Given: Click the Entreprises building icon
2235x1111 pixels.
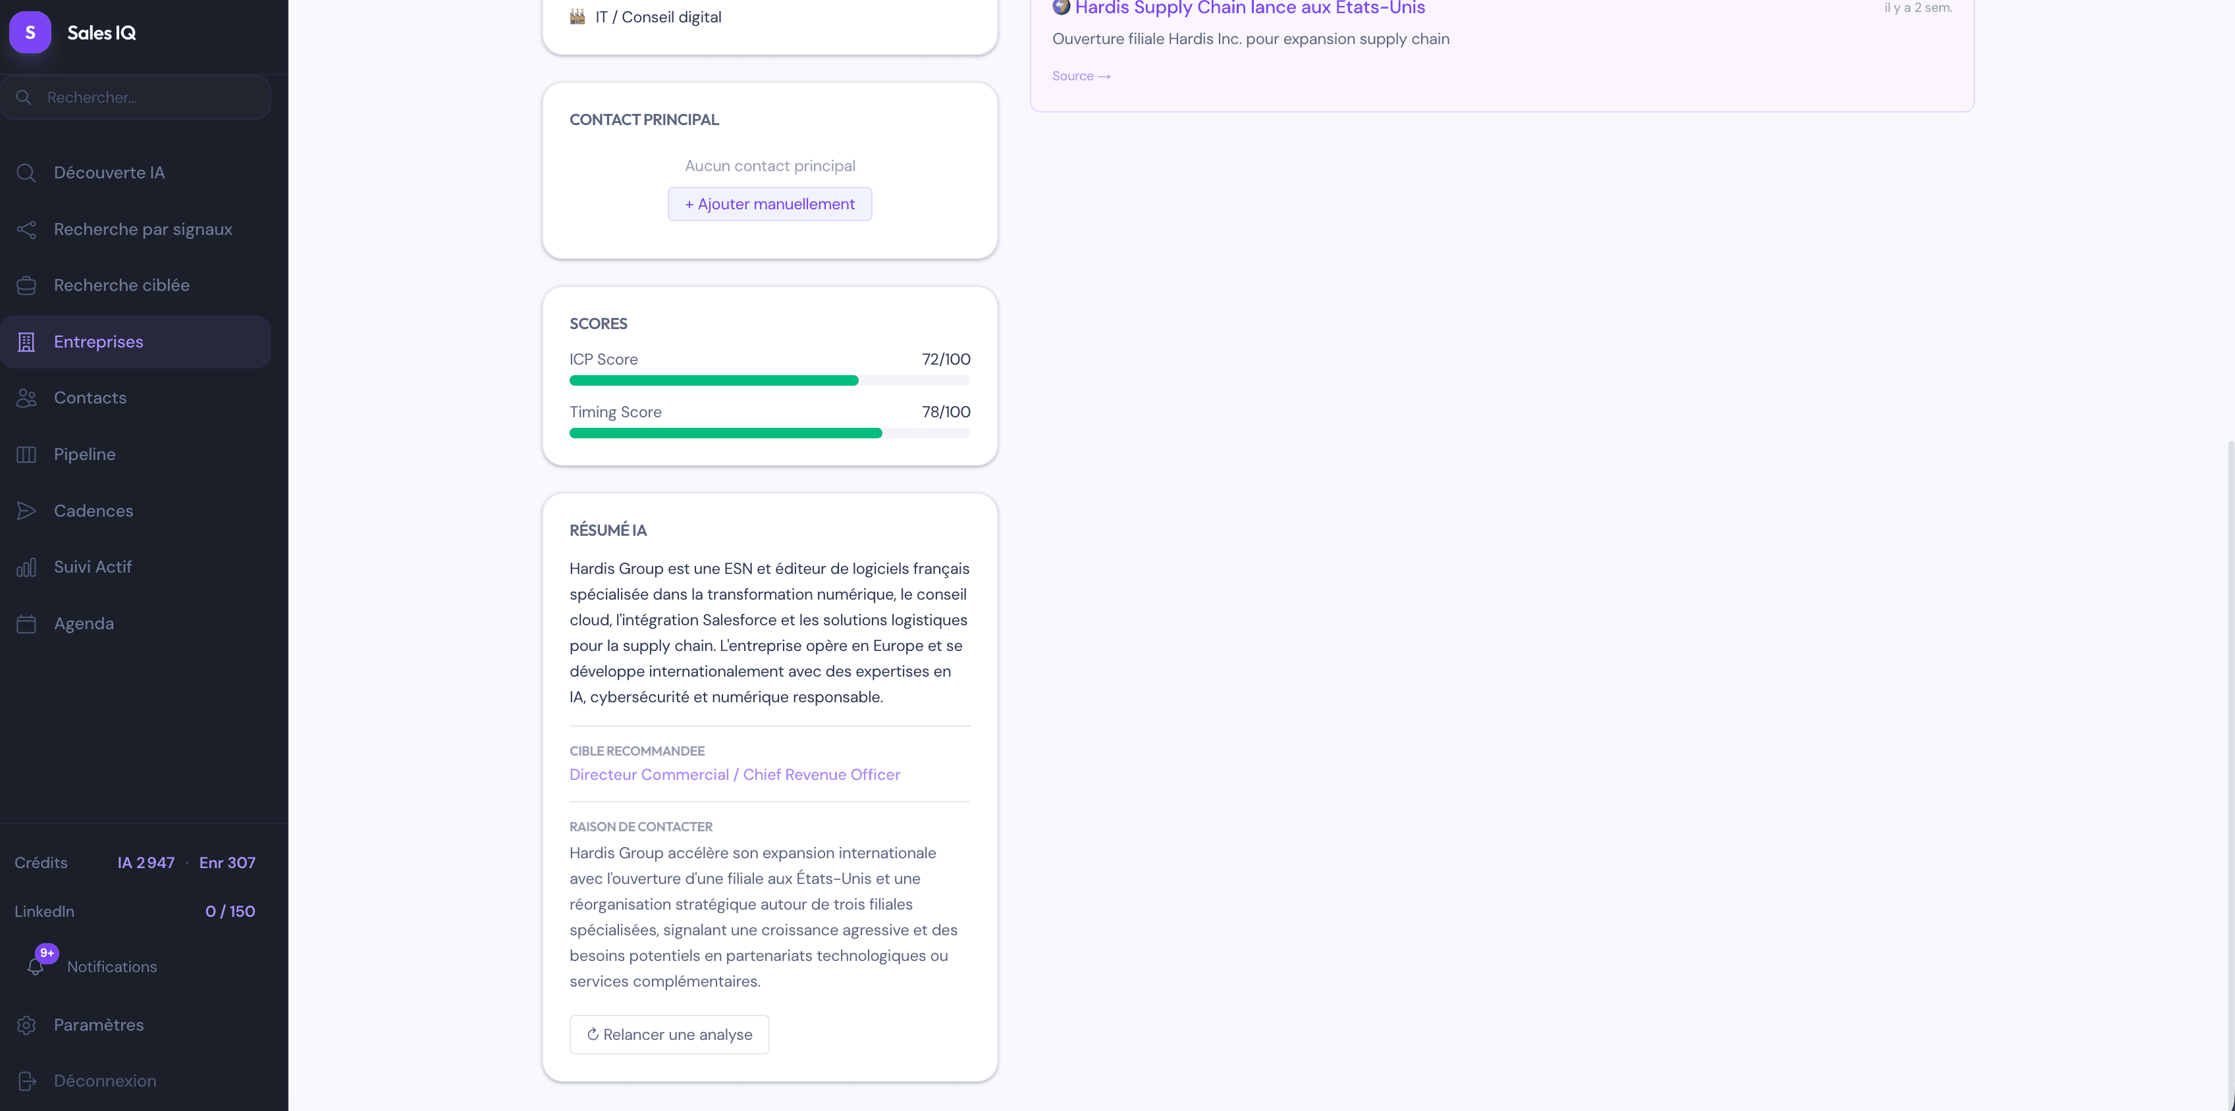Looking at the screenshot, I should (26, 342).
